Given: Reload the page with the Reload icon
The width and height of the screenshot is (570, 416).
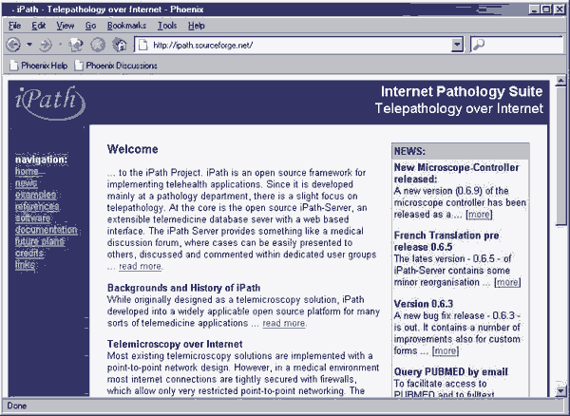Looking at the screenshot, I should (x=77, y=45).
